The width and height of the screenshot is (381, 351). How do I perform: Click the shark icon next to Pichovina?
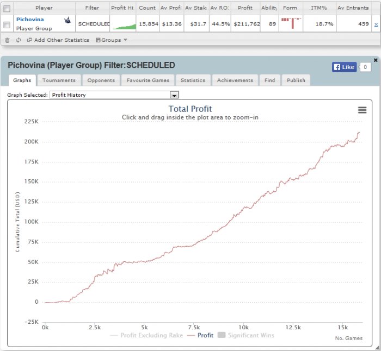click(67, 20)
